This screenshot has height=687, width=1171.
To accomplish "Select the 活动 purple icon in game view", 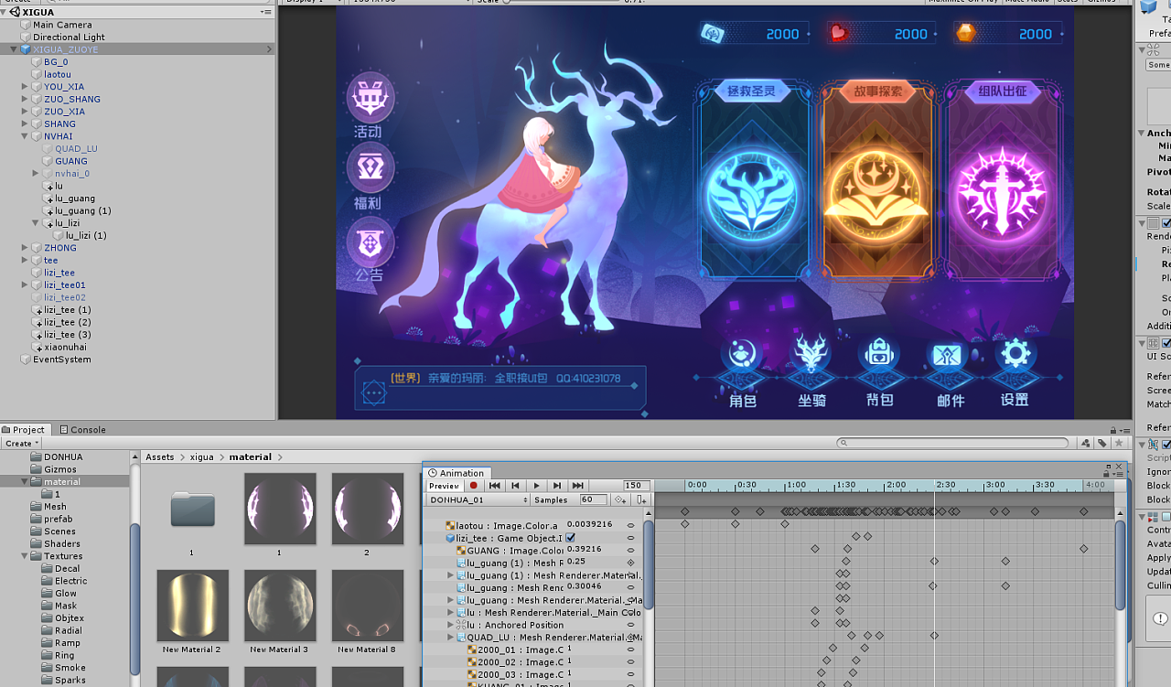I will [x=371, y=97].
